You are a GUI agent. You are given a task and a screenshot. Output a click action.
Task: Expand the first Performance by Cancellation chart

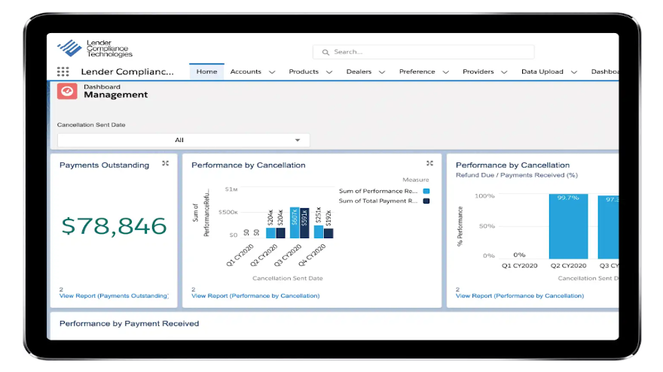coord(429,164)
